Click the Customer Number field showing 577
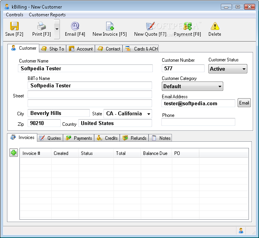Image resolution: width=259 pixels, height=238 pixels. click(183, 68)
